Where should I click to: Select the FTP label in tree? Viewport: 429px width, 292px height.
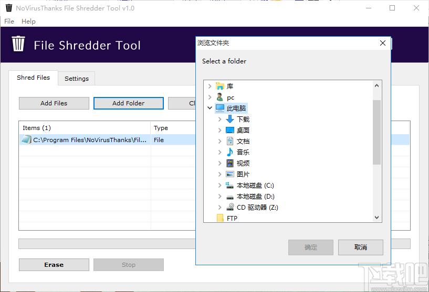click(232, 218)
